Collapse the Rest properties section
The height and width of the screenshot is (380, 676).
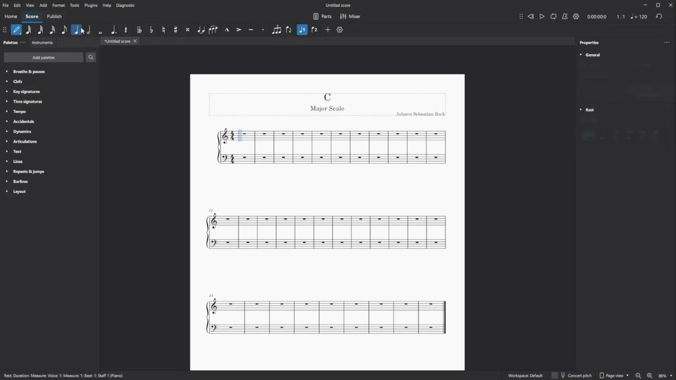click(x=581, y=110)
